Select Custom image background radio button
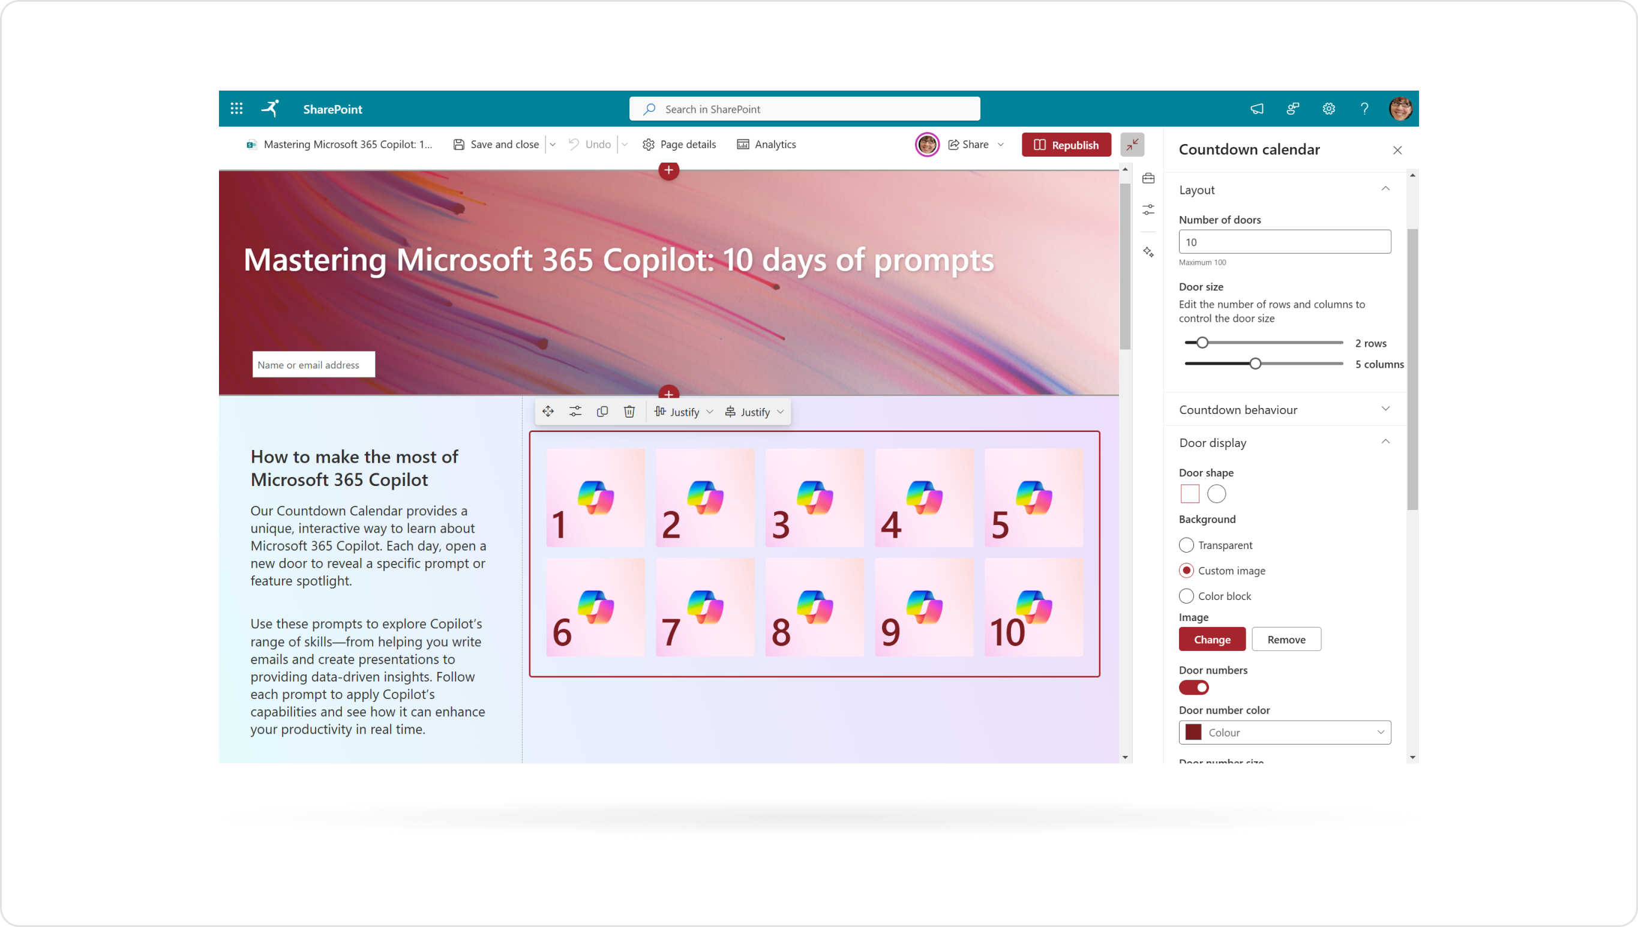 pyautogui.click(x=1186, y=571)
